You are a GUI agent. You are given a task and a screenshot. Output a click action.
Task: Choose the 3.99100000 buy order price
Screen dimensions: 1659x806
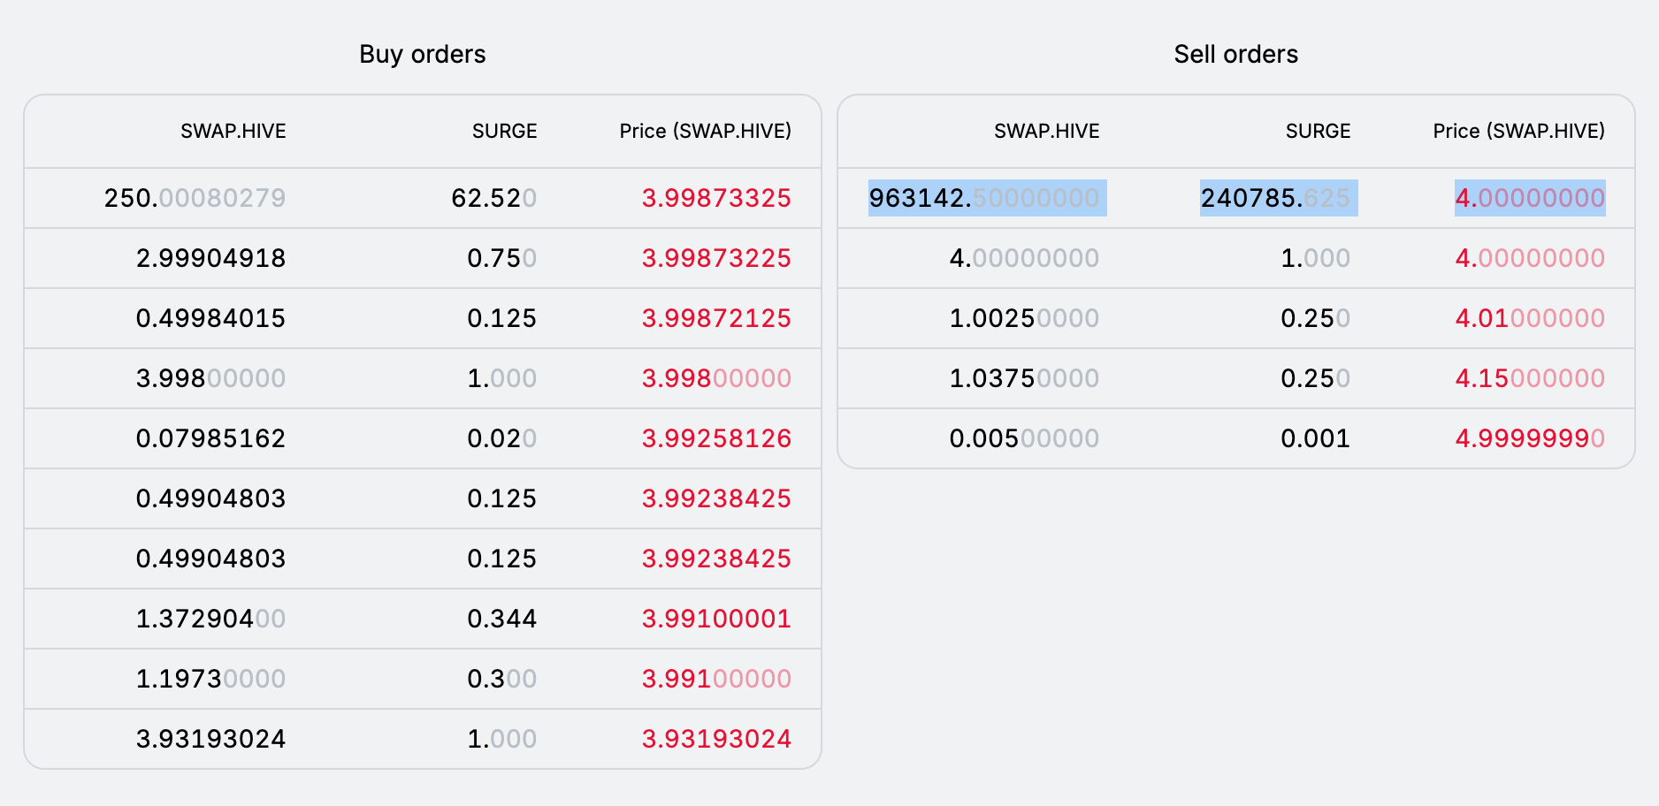click(716, 679)
